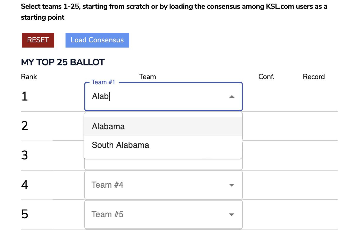Select Alabama from the suggestion list
The height and width of the screenshot is (230, 357).
pos(108,127)
